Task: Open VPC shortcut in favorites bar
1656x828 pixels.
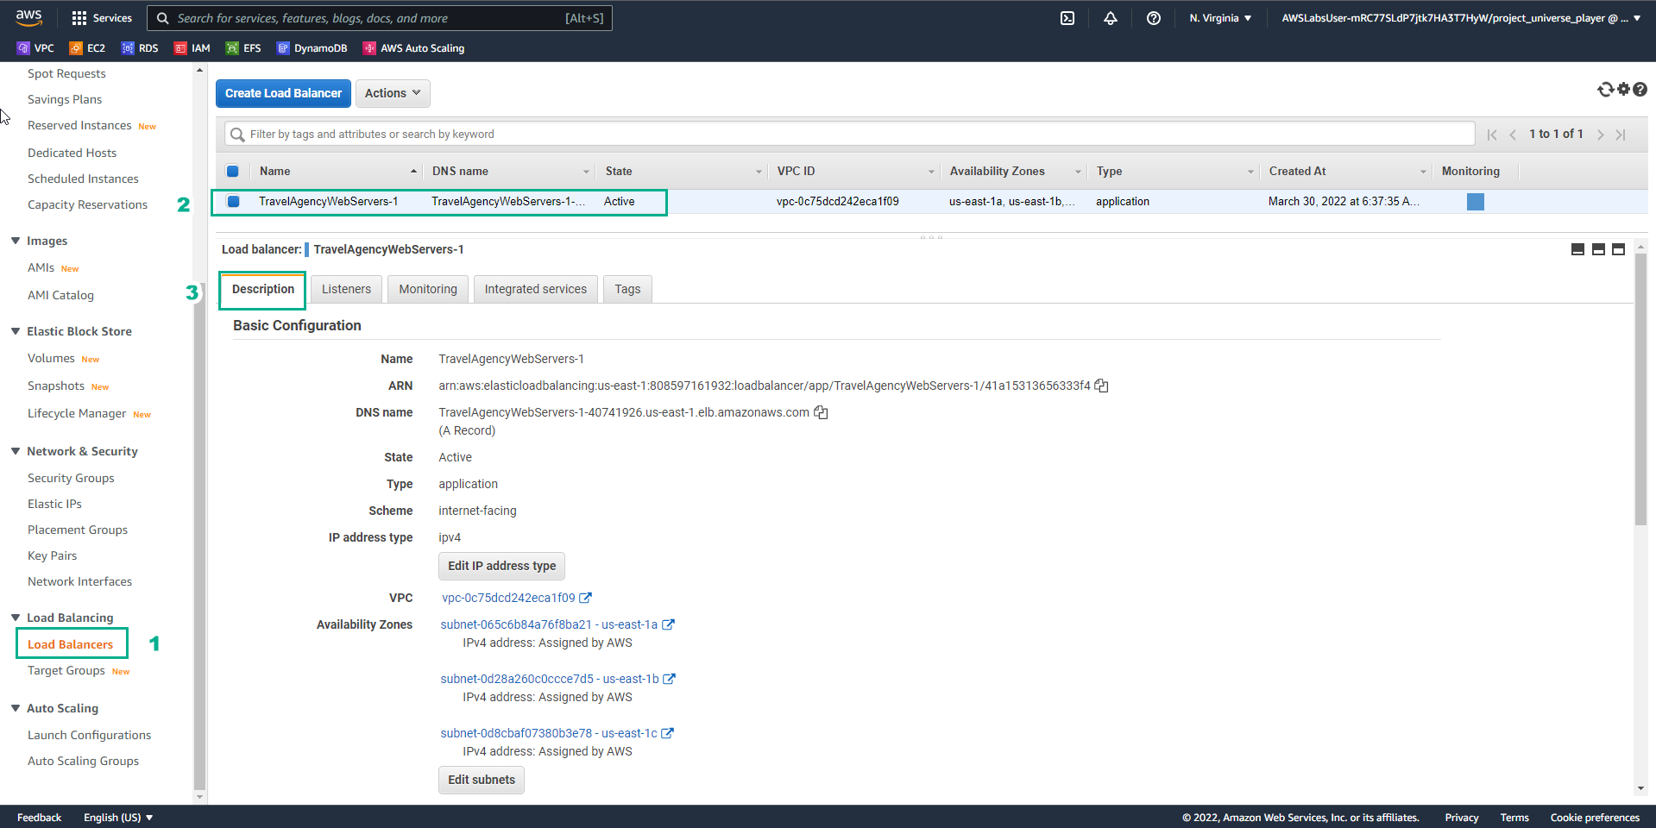Action: pyautogui.click(x=35, y=48)
